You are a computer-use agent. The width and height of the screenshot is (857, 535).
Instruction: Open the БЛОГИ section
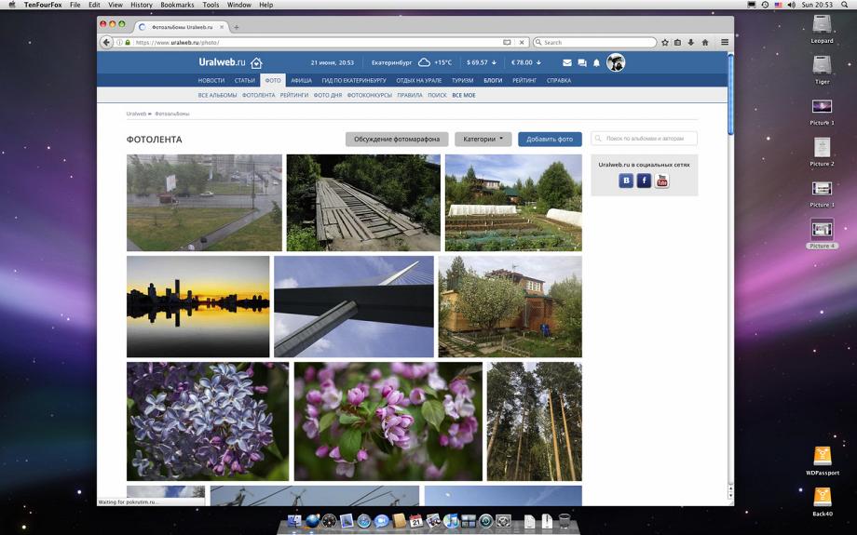click(493, 80)
